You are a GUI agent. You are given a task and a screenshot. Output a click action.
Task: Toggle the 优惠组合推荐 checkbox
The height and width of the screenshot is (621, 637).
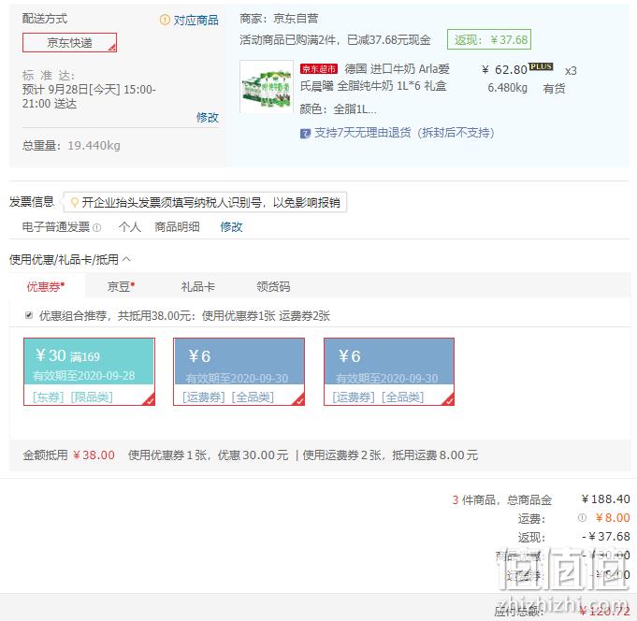pos(29,315)
